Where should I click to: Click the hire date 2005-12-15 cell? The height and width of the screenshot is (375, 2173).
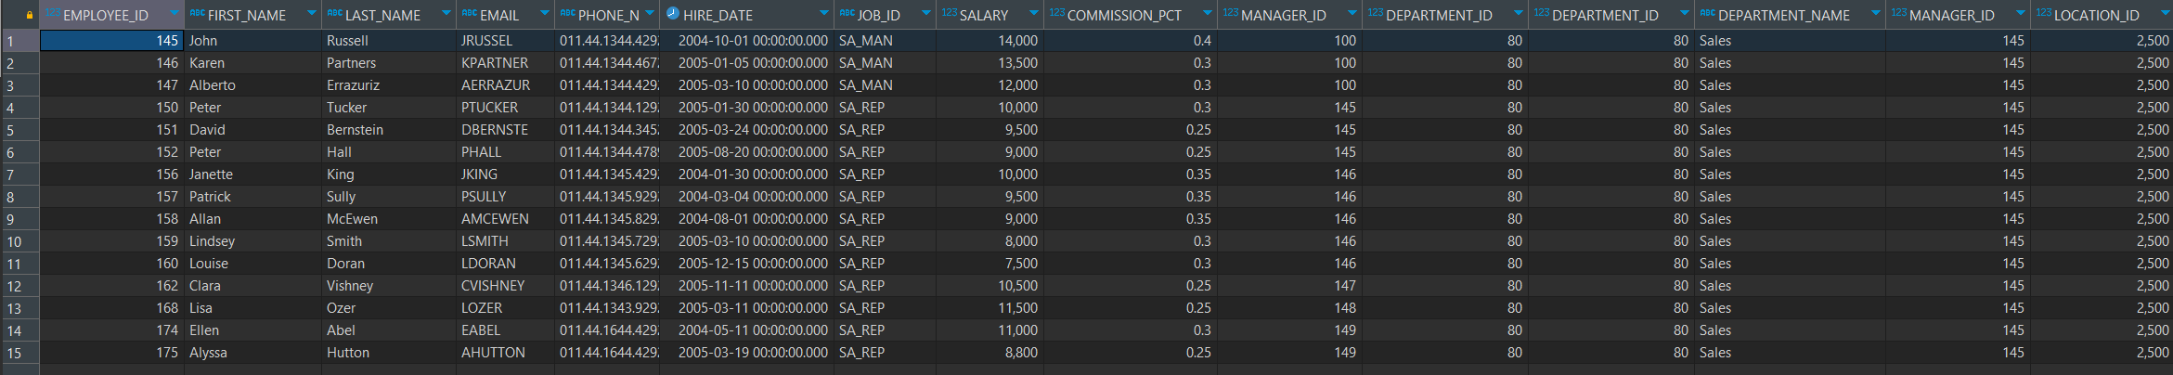(x=746, y=264)
